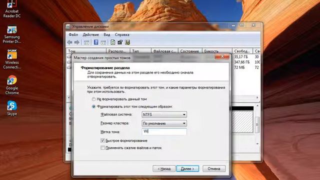Screen dimensions: 320x180
Task: Minimize the Disk Management window
Action: (233, 25)
